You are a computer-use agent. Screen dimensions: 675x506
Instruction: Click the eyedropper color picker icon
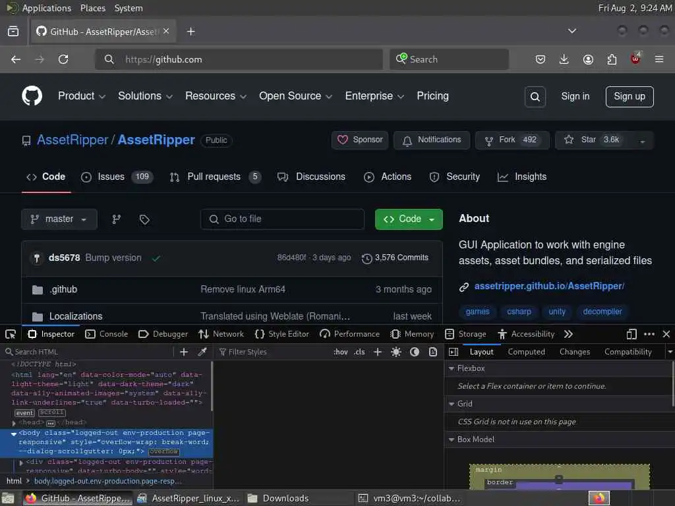(x=202, y=352)
